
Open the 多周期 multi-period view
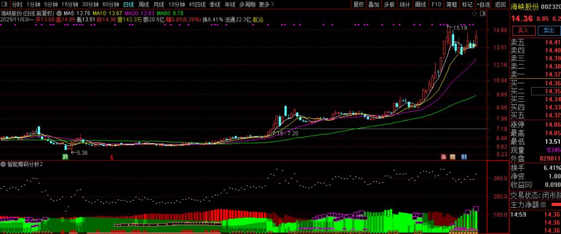tap(247, 4)
